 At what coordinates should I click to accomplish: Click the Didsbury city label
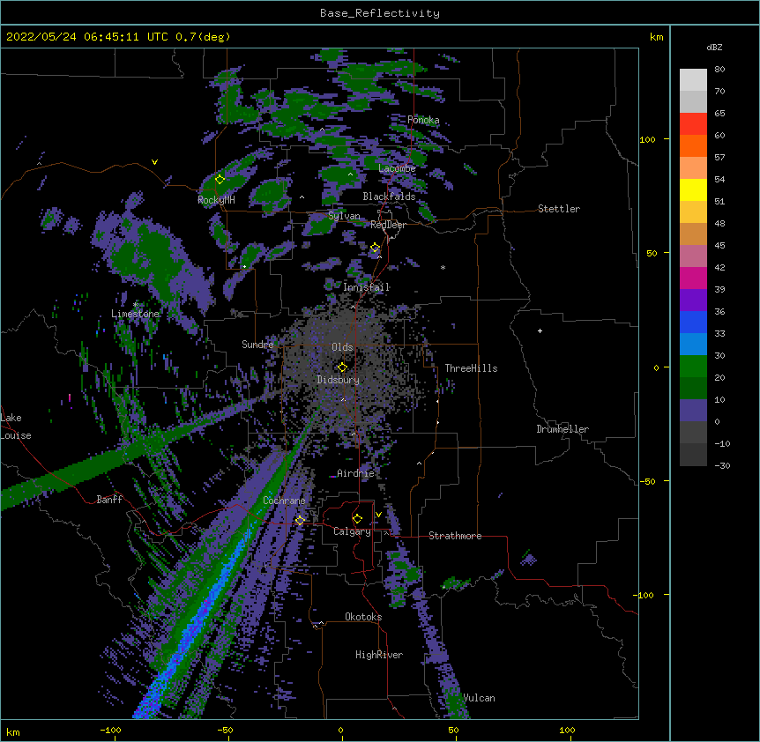pos(339,380)
